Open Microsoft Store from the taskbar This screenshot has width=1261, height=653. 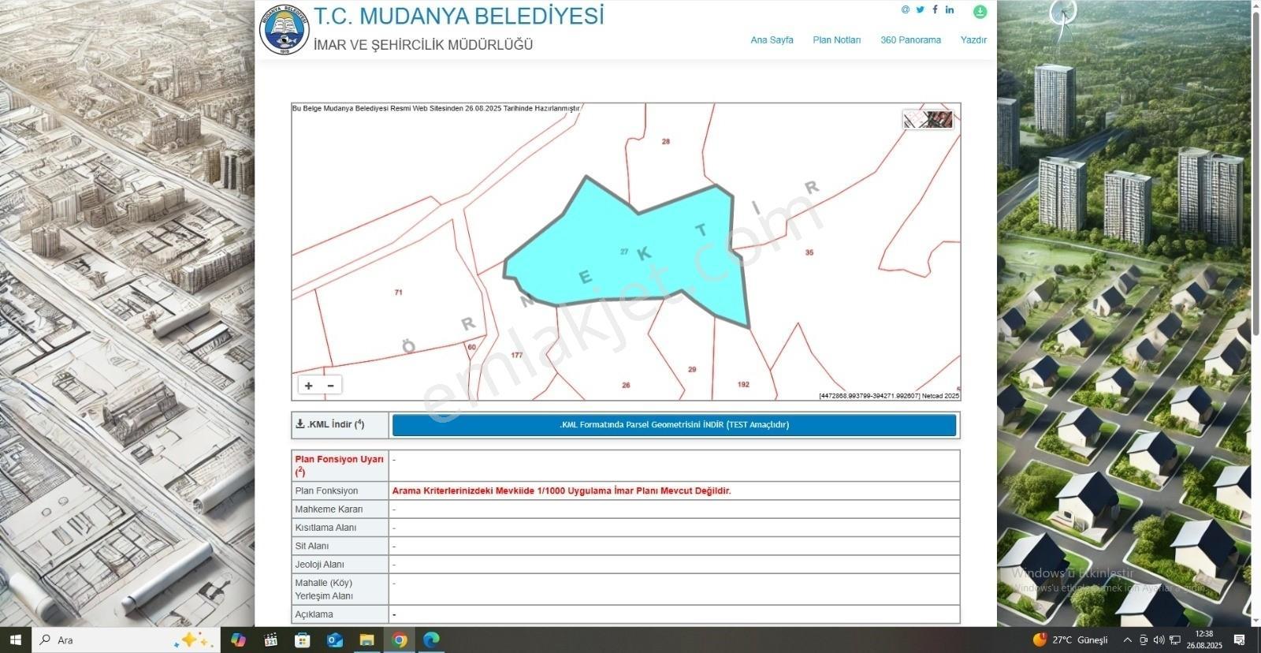point(303,640)
